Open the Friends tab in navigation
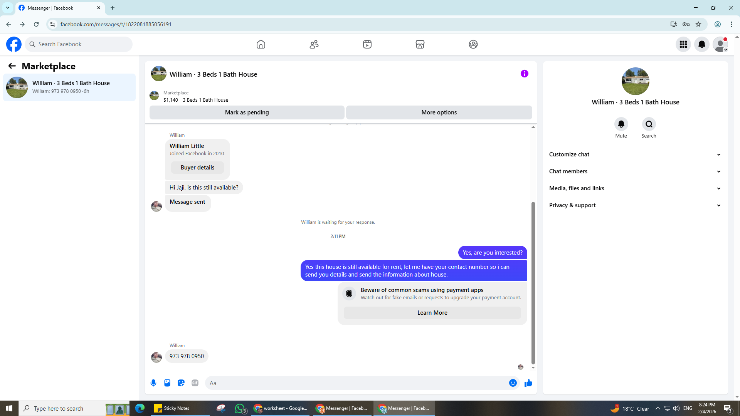Image resolution: width=740 pixels, height=416 pixels. pyautogui.click(x=314, y=44)
